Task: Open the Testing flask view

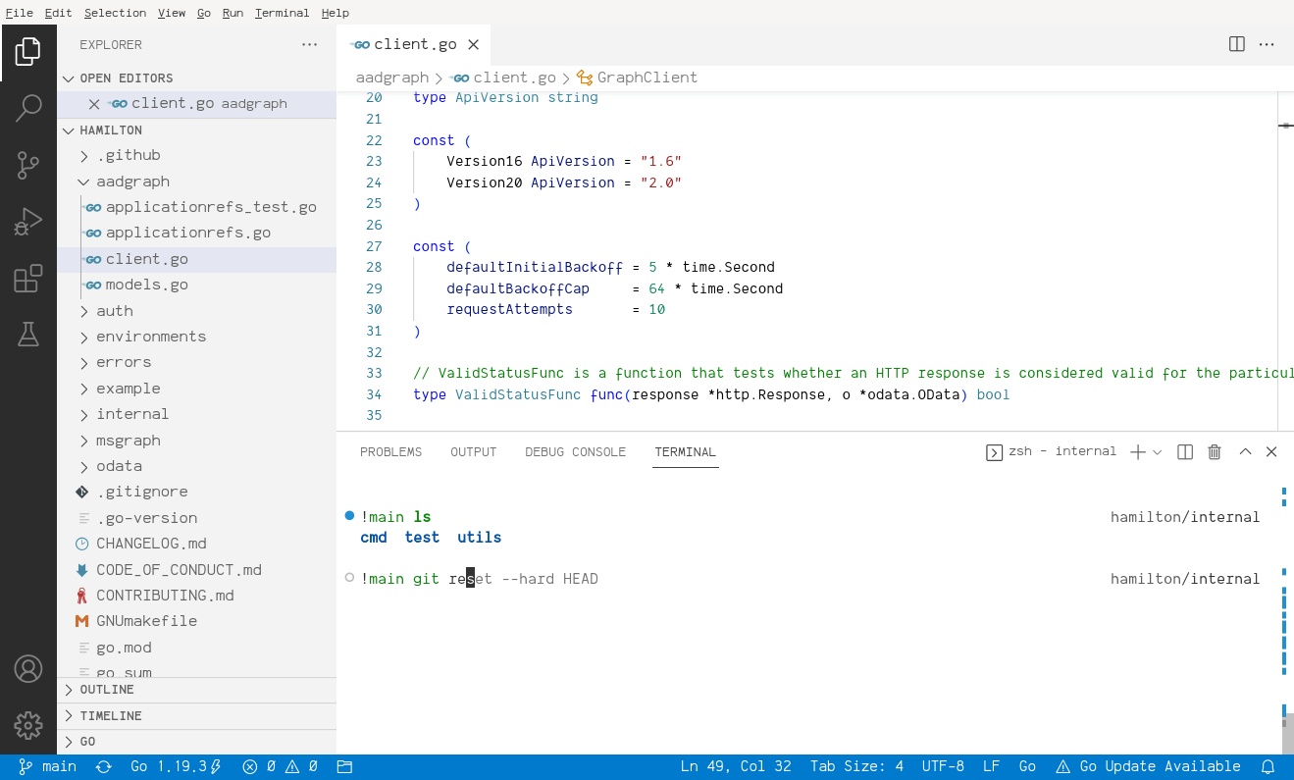Action: coord(27,336)
